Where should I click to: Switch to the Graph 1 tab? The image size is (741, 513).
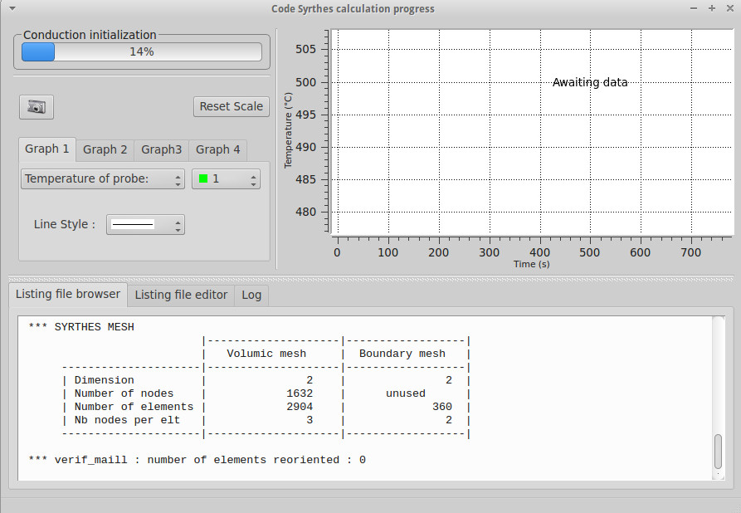tap(47, 149)
